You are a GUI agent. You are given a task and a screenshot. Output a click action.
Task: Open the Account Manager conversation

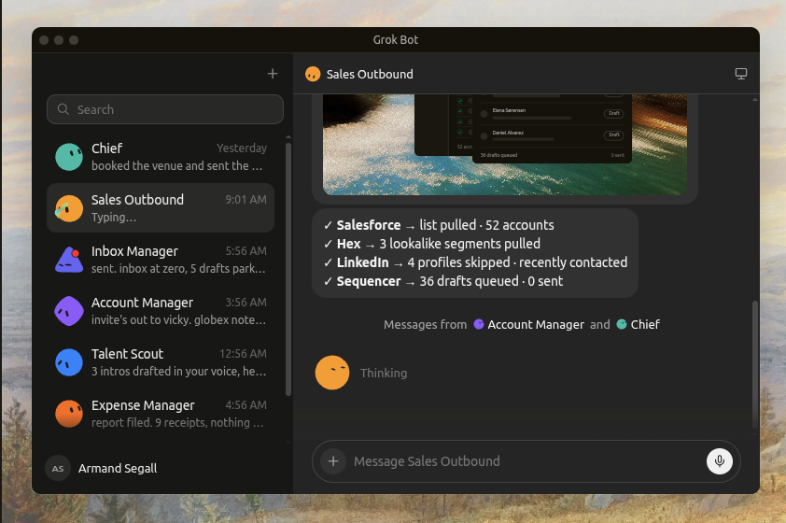[x=161, y=311]
